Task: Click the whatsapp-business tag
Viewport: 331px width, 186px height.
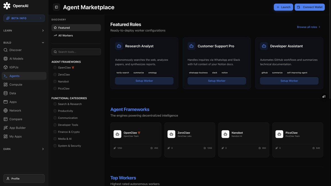Action: (x=198, y=73)
